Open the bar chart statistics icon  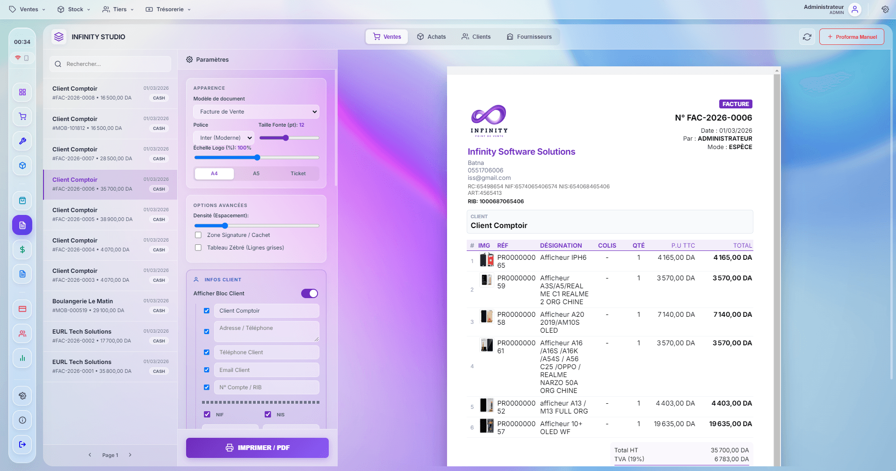click(22, 358)
